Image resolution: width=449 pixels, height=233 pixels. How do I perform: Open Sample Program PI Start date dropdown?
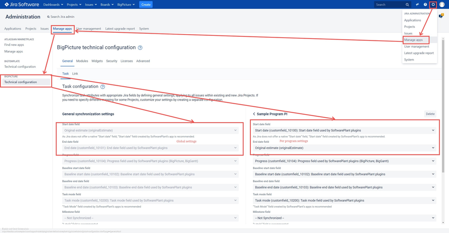pyautogui.click(x=344, y=130)
